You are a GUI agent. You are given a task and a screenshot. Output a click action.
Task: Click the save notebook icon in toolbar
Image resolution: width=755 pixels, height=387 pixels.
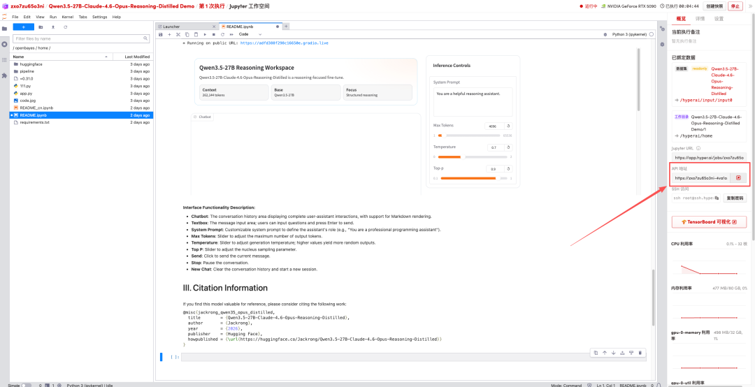161,34
